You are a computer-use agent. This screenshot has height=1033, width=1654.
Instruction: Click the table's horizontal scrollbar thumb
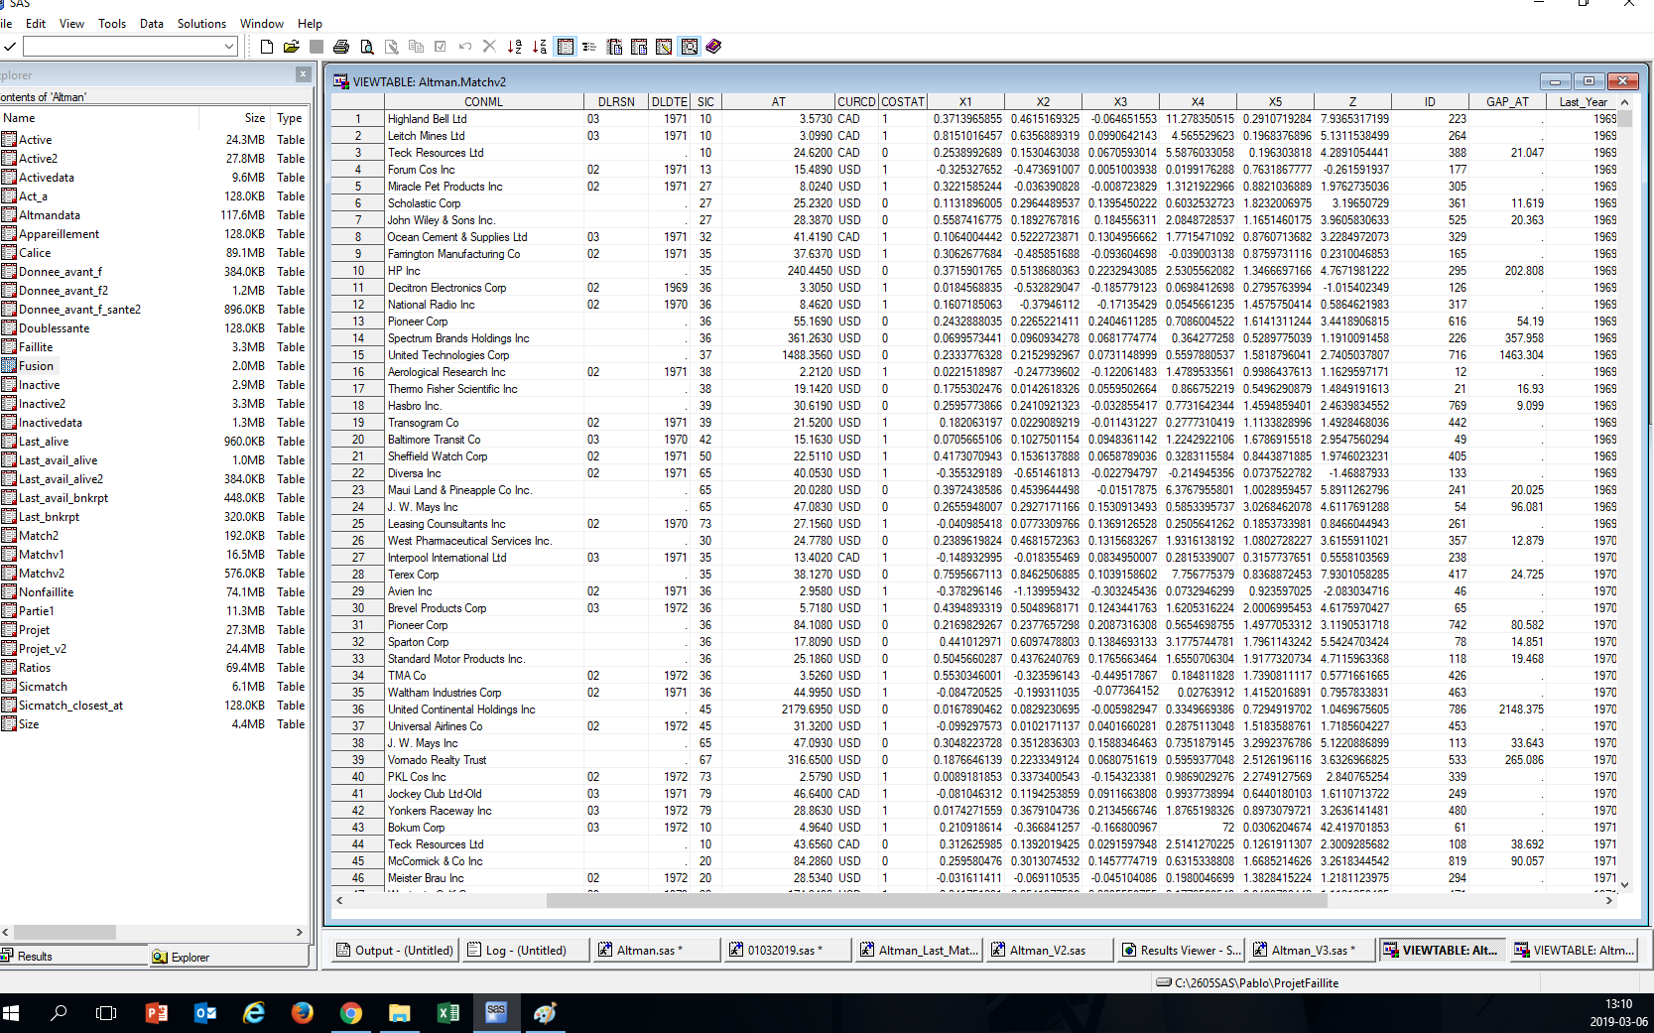936,901
